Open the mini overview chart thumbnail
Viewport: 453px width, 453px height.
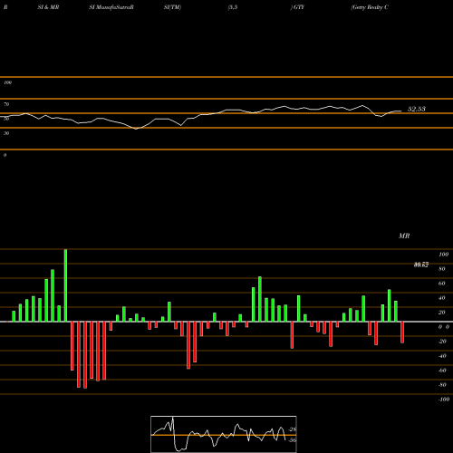[x=224, y=434]
